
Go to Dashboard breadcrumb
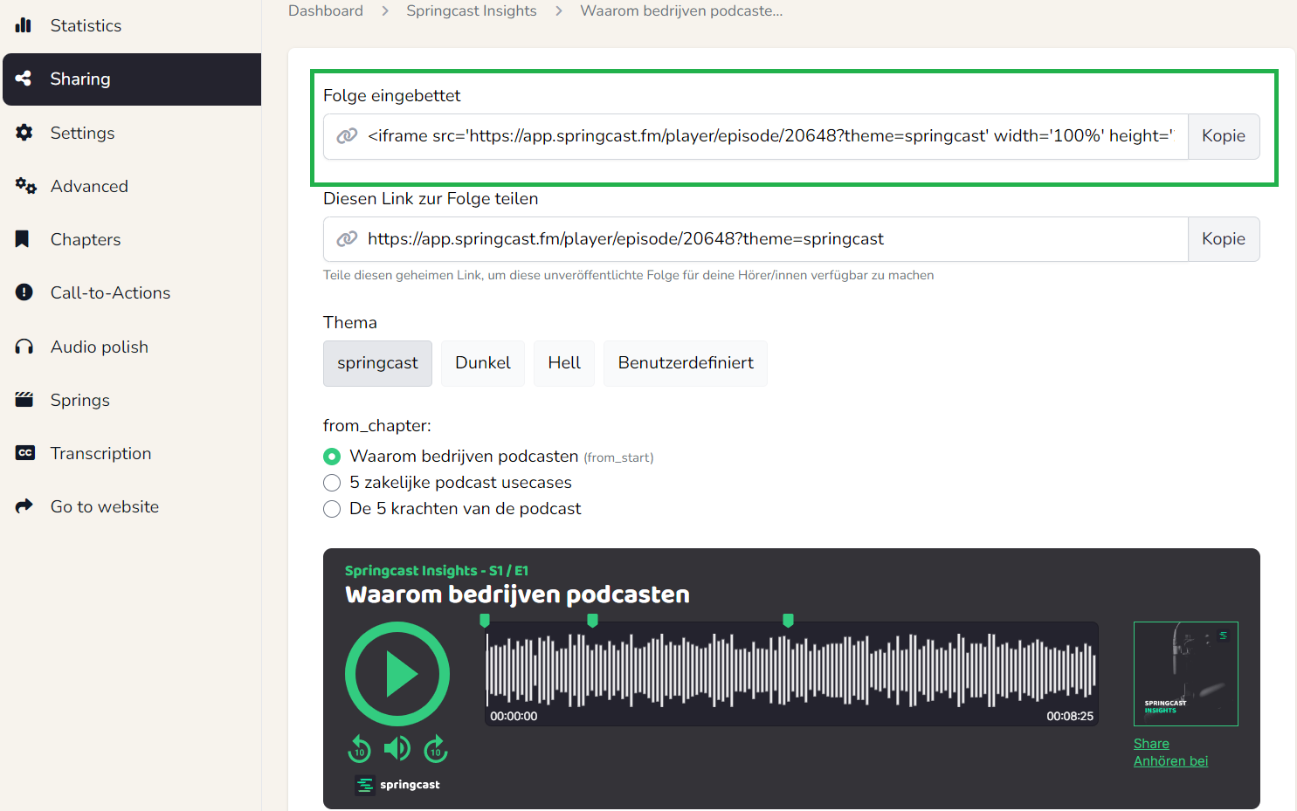(x=326, y=10)
